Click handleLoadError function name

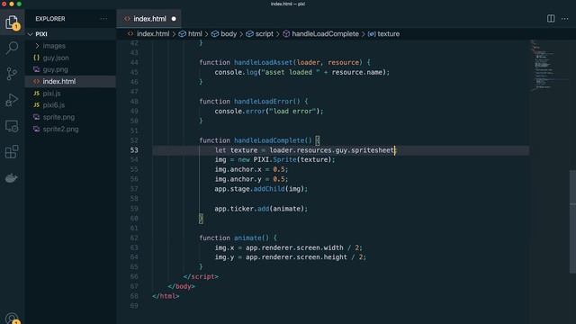(264, 102)
